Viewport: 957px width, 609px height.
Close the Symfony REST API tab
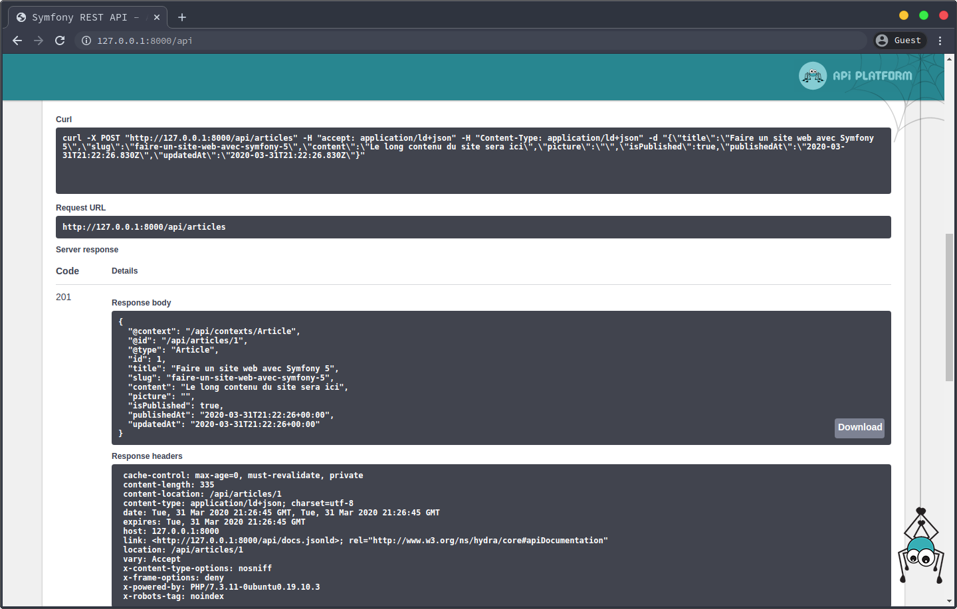pyautogui.click(x=157, y=17)
